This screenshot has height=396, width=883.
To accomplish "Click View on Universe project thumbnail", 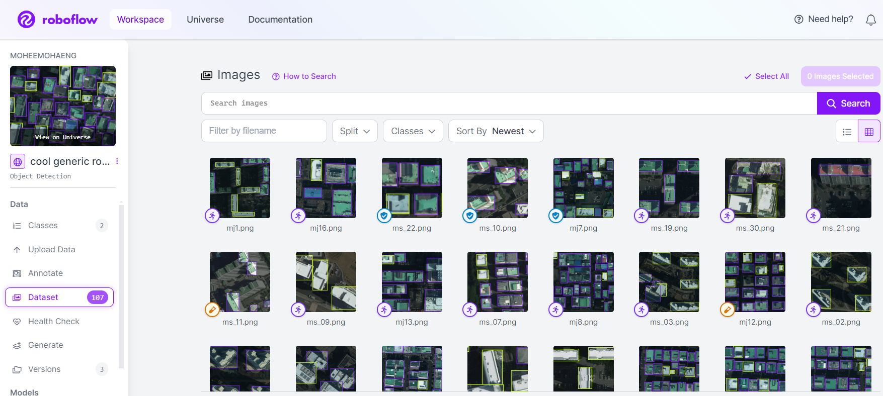I will click(63, 106).
